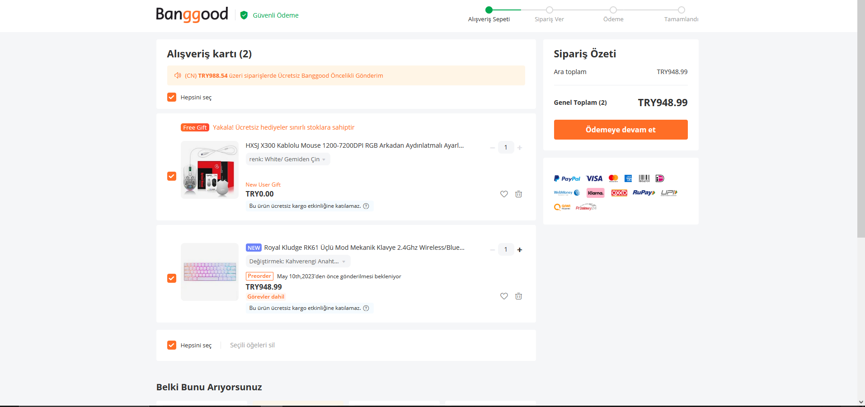Click the QIWI payment icon

562,207
